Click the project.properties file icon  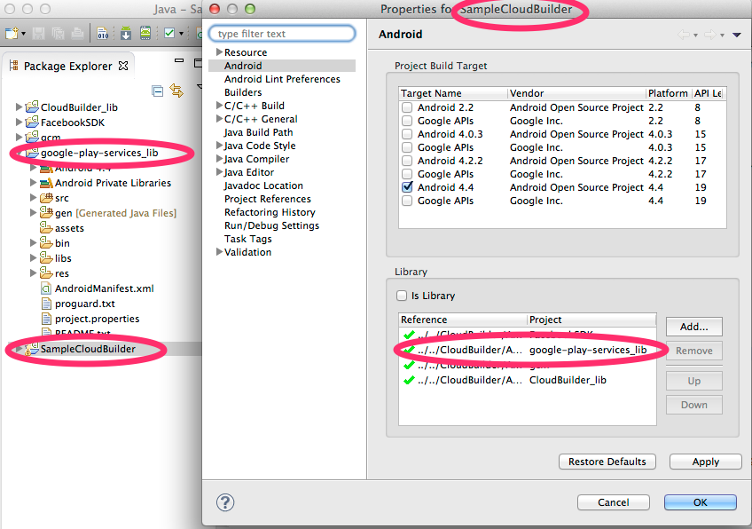point(46,319)
